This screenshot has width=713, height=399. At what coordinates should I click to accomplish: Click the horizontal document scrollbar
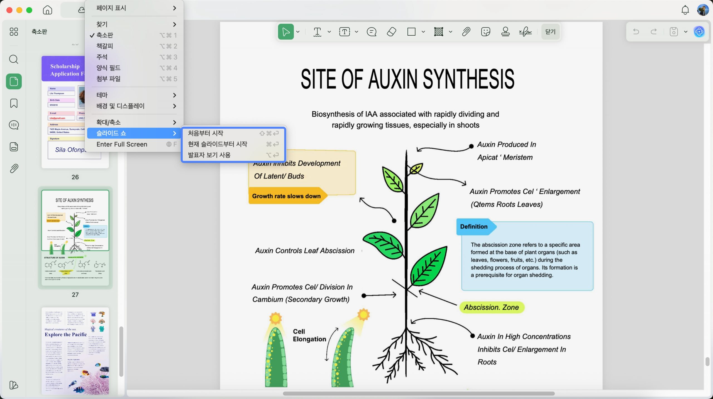coord(419,393)
